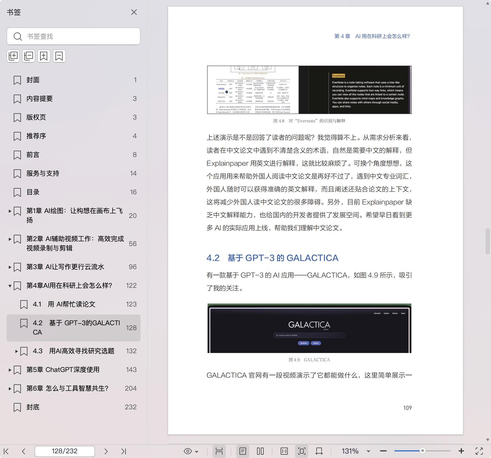This screenshot has width=491, height=458.
Task: Open 服务与支持 bookmark
Action: (x=74, y=173)
